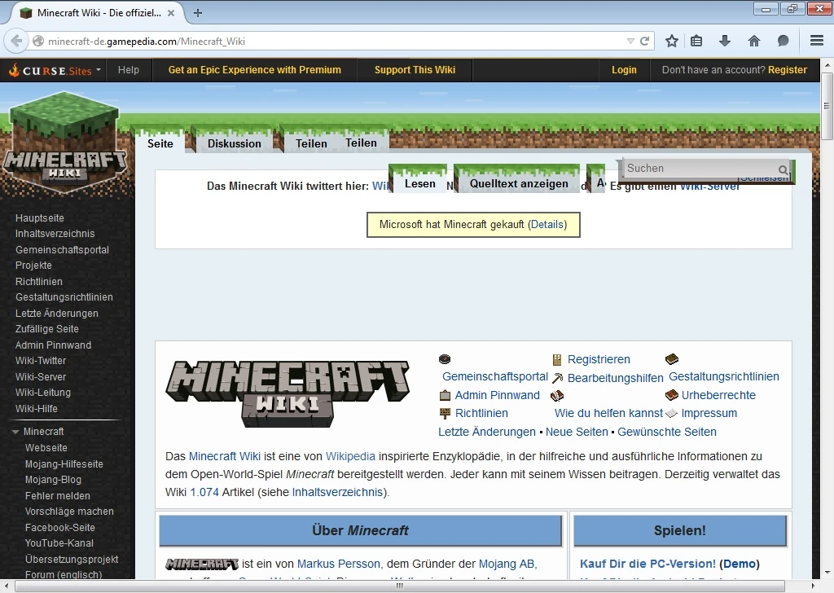Open Hauptseite in the sidebar
The height and width of the screenshot is (593, 834).
click(x=39, y=218)
